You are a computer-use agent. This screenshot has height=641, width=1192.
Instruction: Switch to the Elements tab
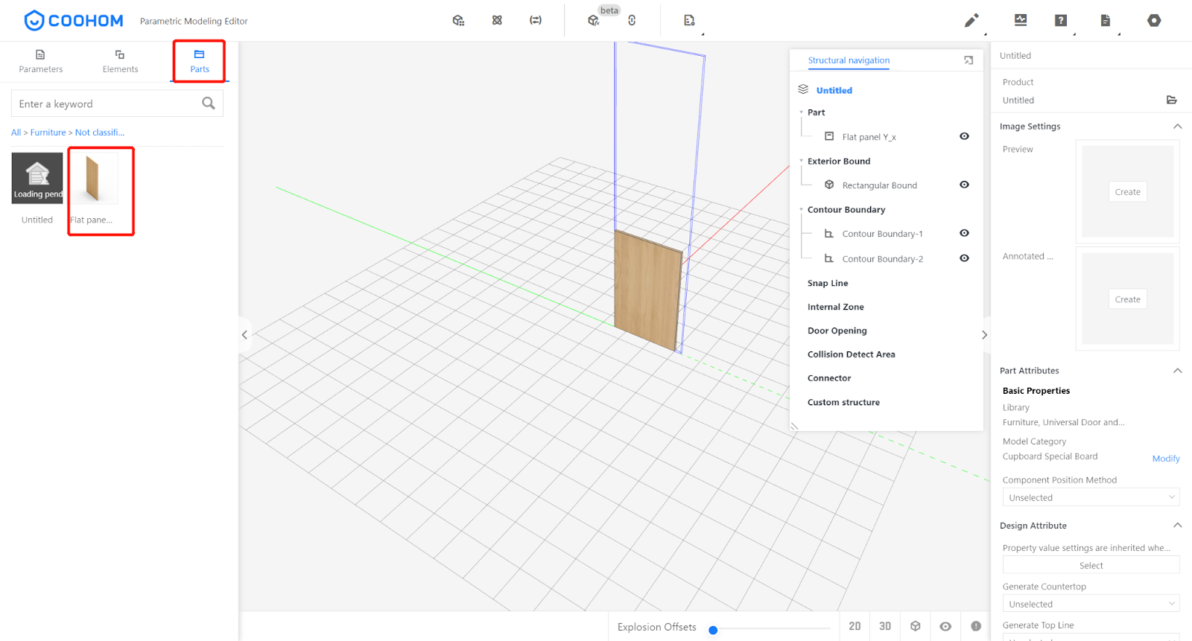coord(120,61)
